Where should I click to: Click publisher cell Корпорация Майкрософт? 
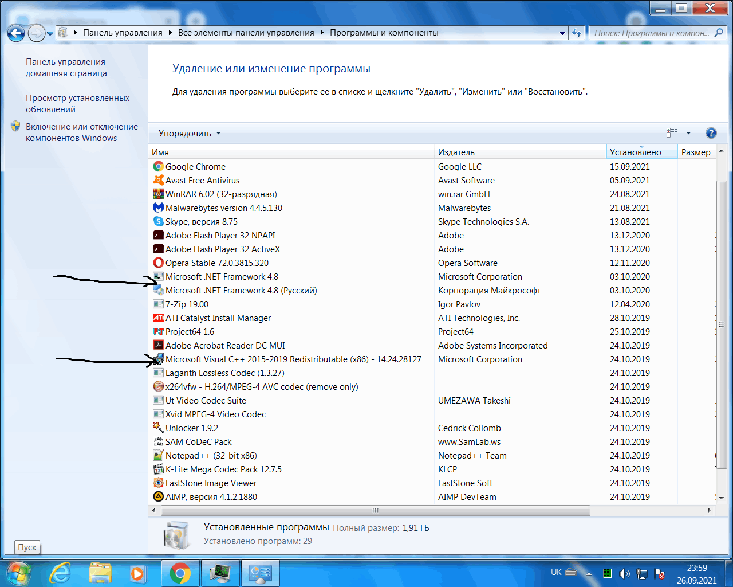coord(489,291)
